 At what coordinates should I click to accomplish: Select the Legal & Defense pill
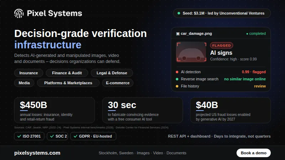(x=112, y=73)
